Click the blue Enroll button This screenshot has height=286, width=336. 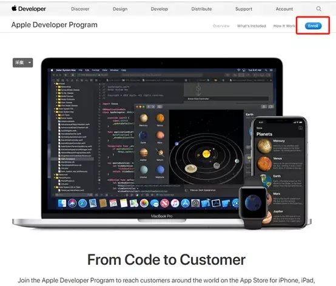pos(313,26)
